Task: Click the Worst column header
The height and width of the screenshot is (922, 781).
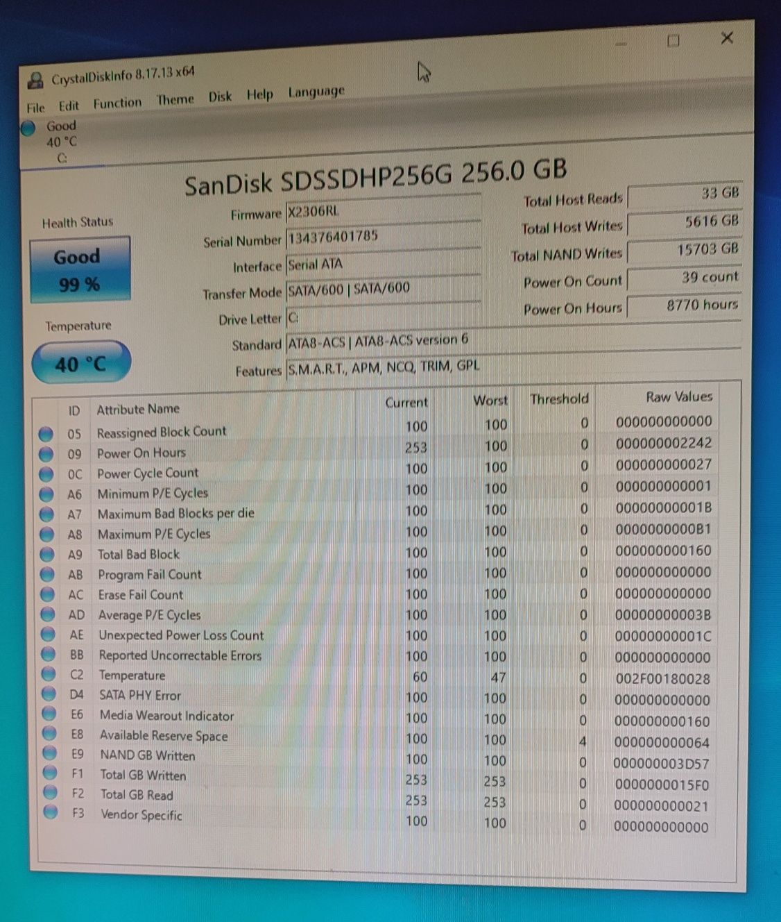Action: [x=490, y=401]
